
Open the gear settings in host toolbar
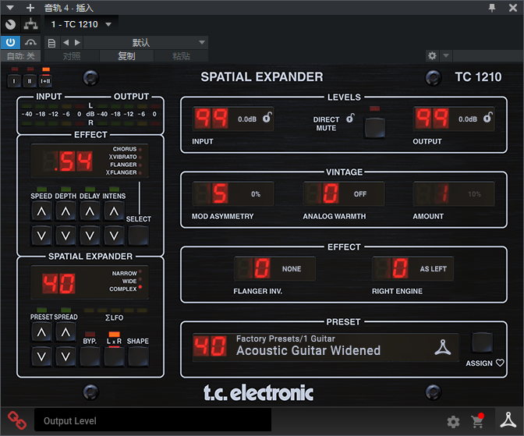[x=432, y=55]
